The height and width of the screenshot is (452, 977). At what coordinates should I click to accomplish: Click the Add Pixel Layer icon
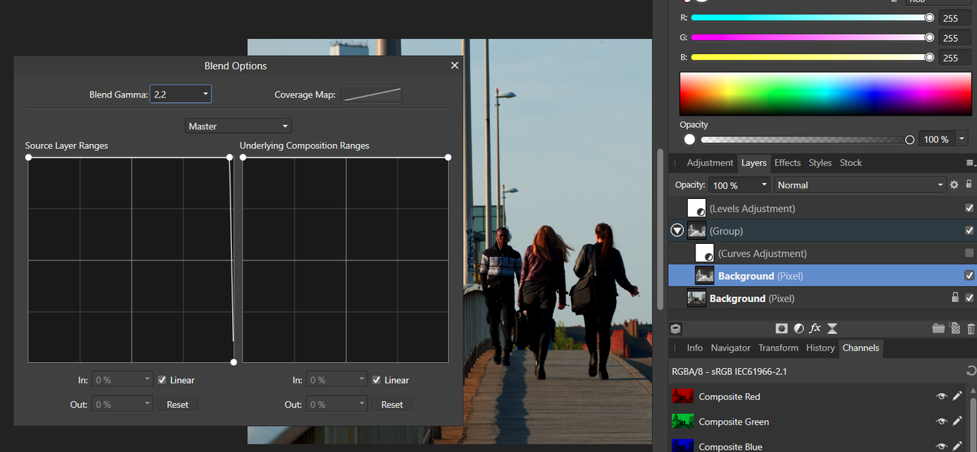pos(955,329)
